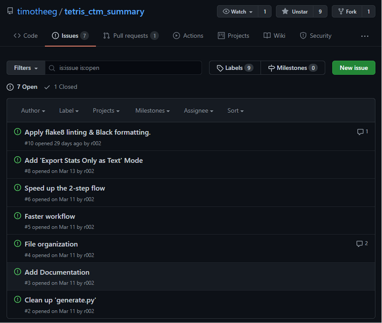Open the Milestones filter dropdown in issue list
Viewport: 382px width, 323px height.
[152, 111]
